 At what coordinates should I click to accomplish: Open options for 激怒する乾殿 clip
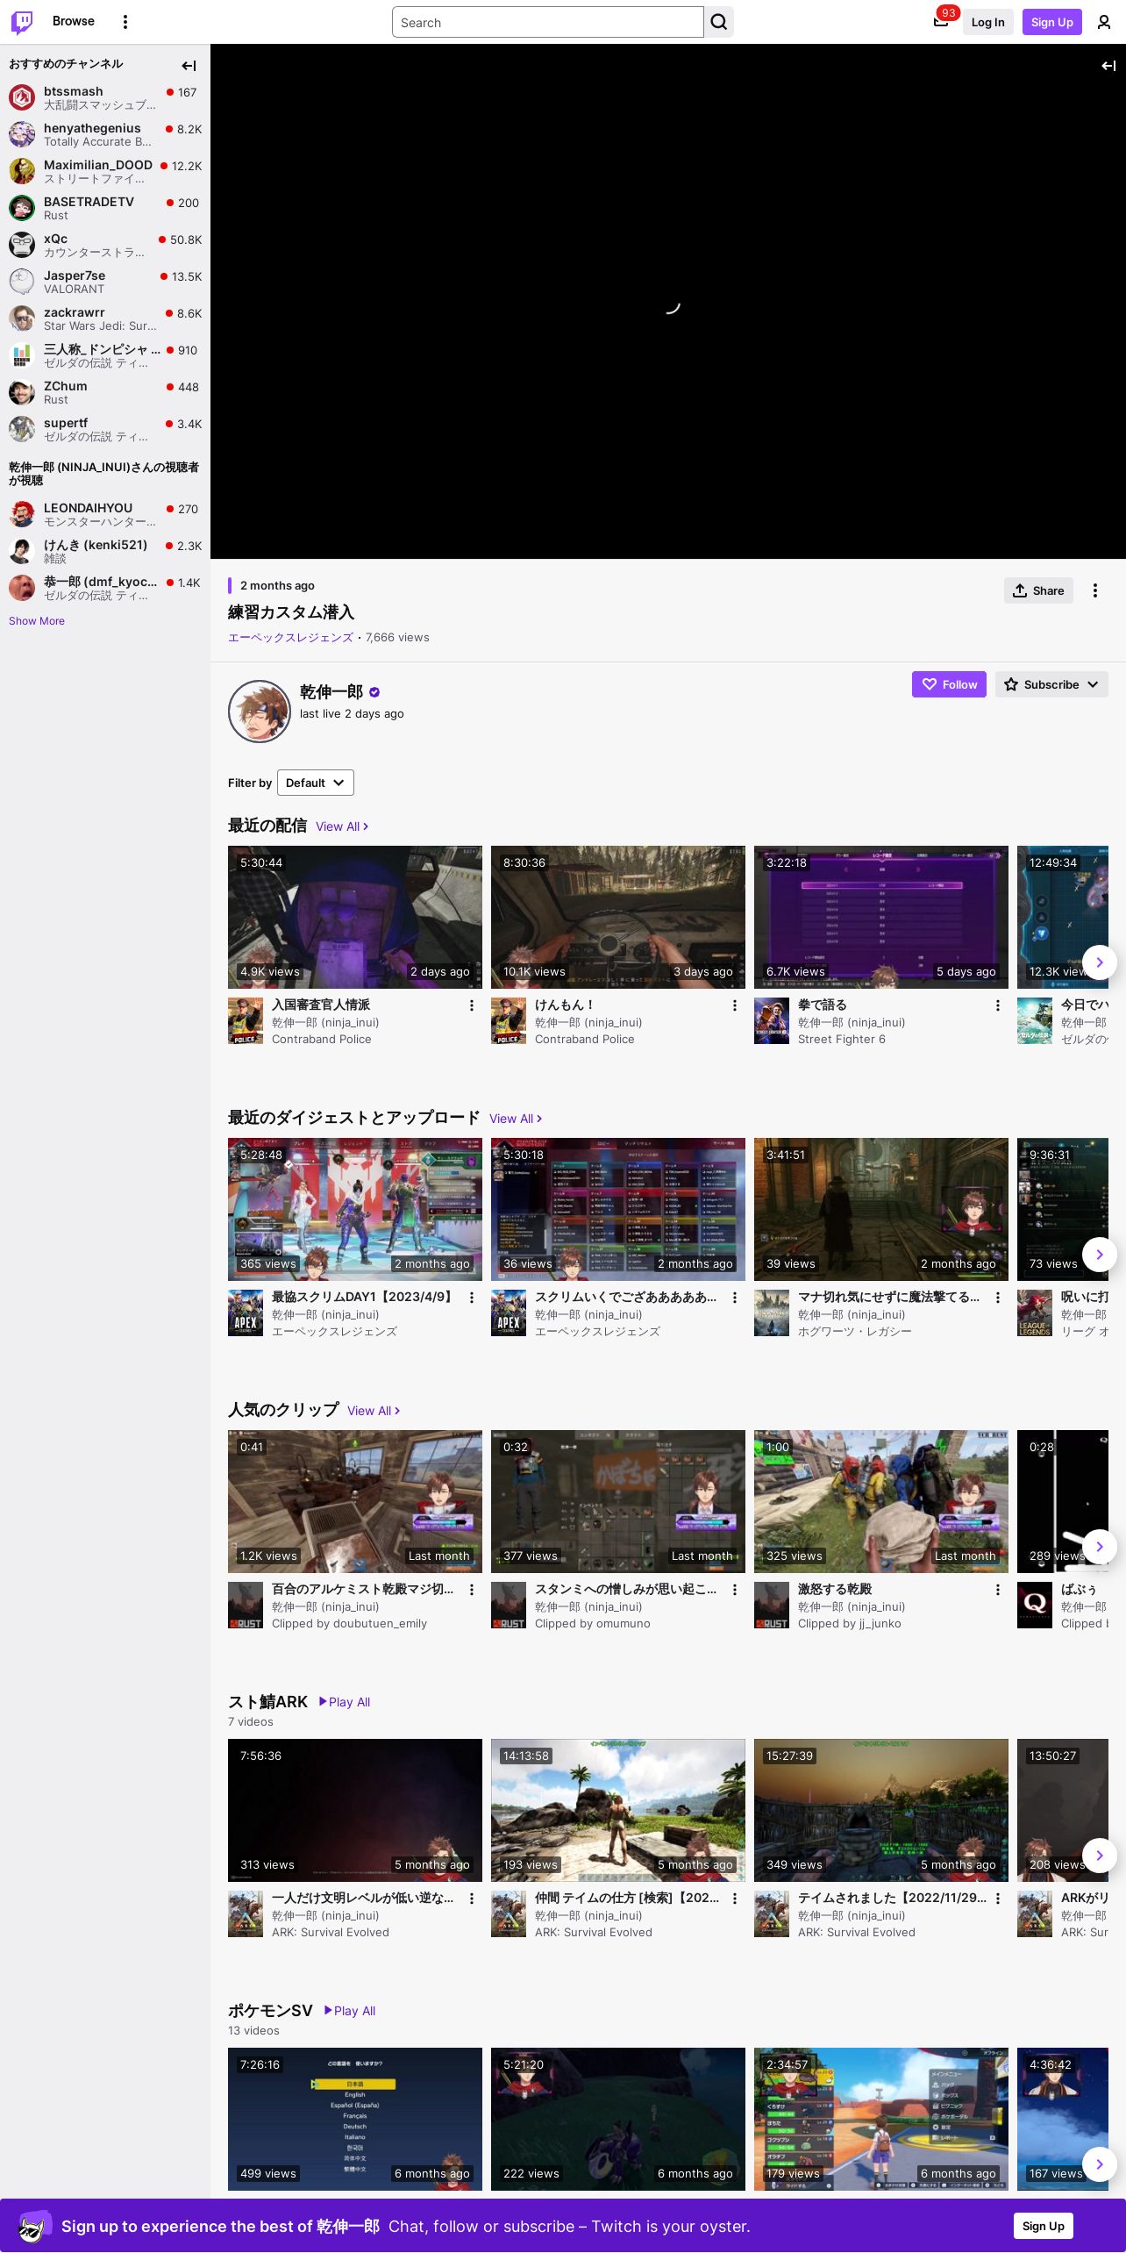click(998, 1590)
